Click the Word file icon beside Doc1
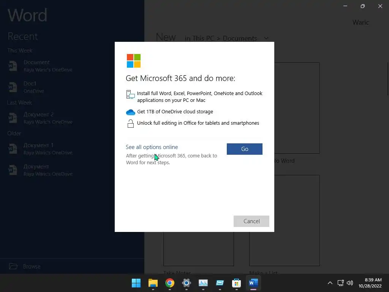Screen dimensions: 389x292 pyautogui.click(x=13, y=87)
